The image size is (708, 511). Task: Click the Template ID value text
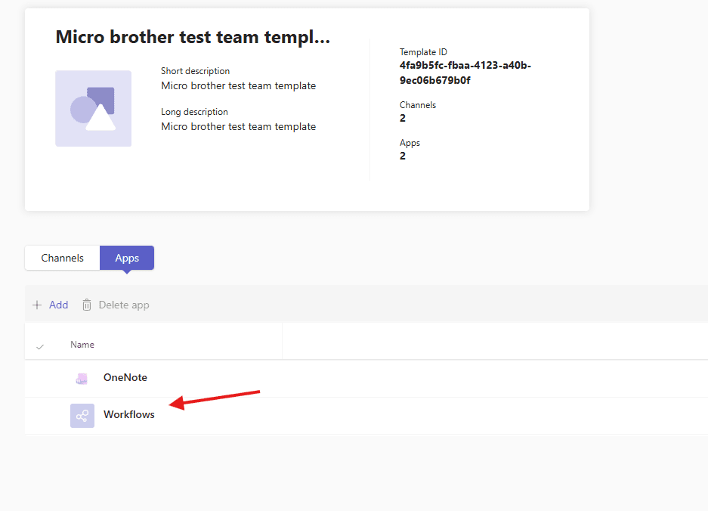click(465, 73)
